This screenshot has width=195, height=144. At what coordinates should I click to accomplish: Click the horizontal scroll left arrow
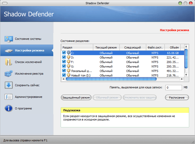(63, 79)
